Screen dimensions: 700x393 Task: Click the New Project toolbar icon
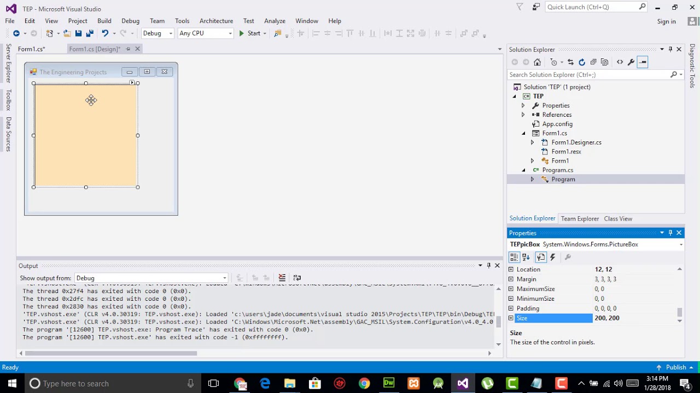(x=49, y=33)
